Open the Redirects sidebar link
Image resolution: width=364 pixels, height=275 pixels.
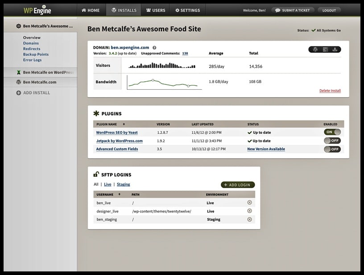pos(32,49)
